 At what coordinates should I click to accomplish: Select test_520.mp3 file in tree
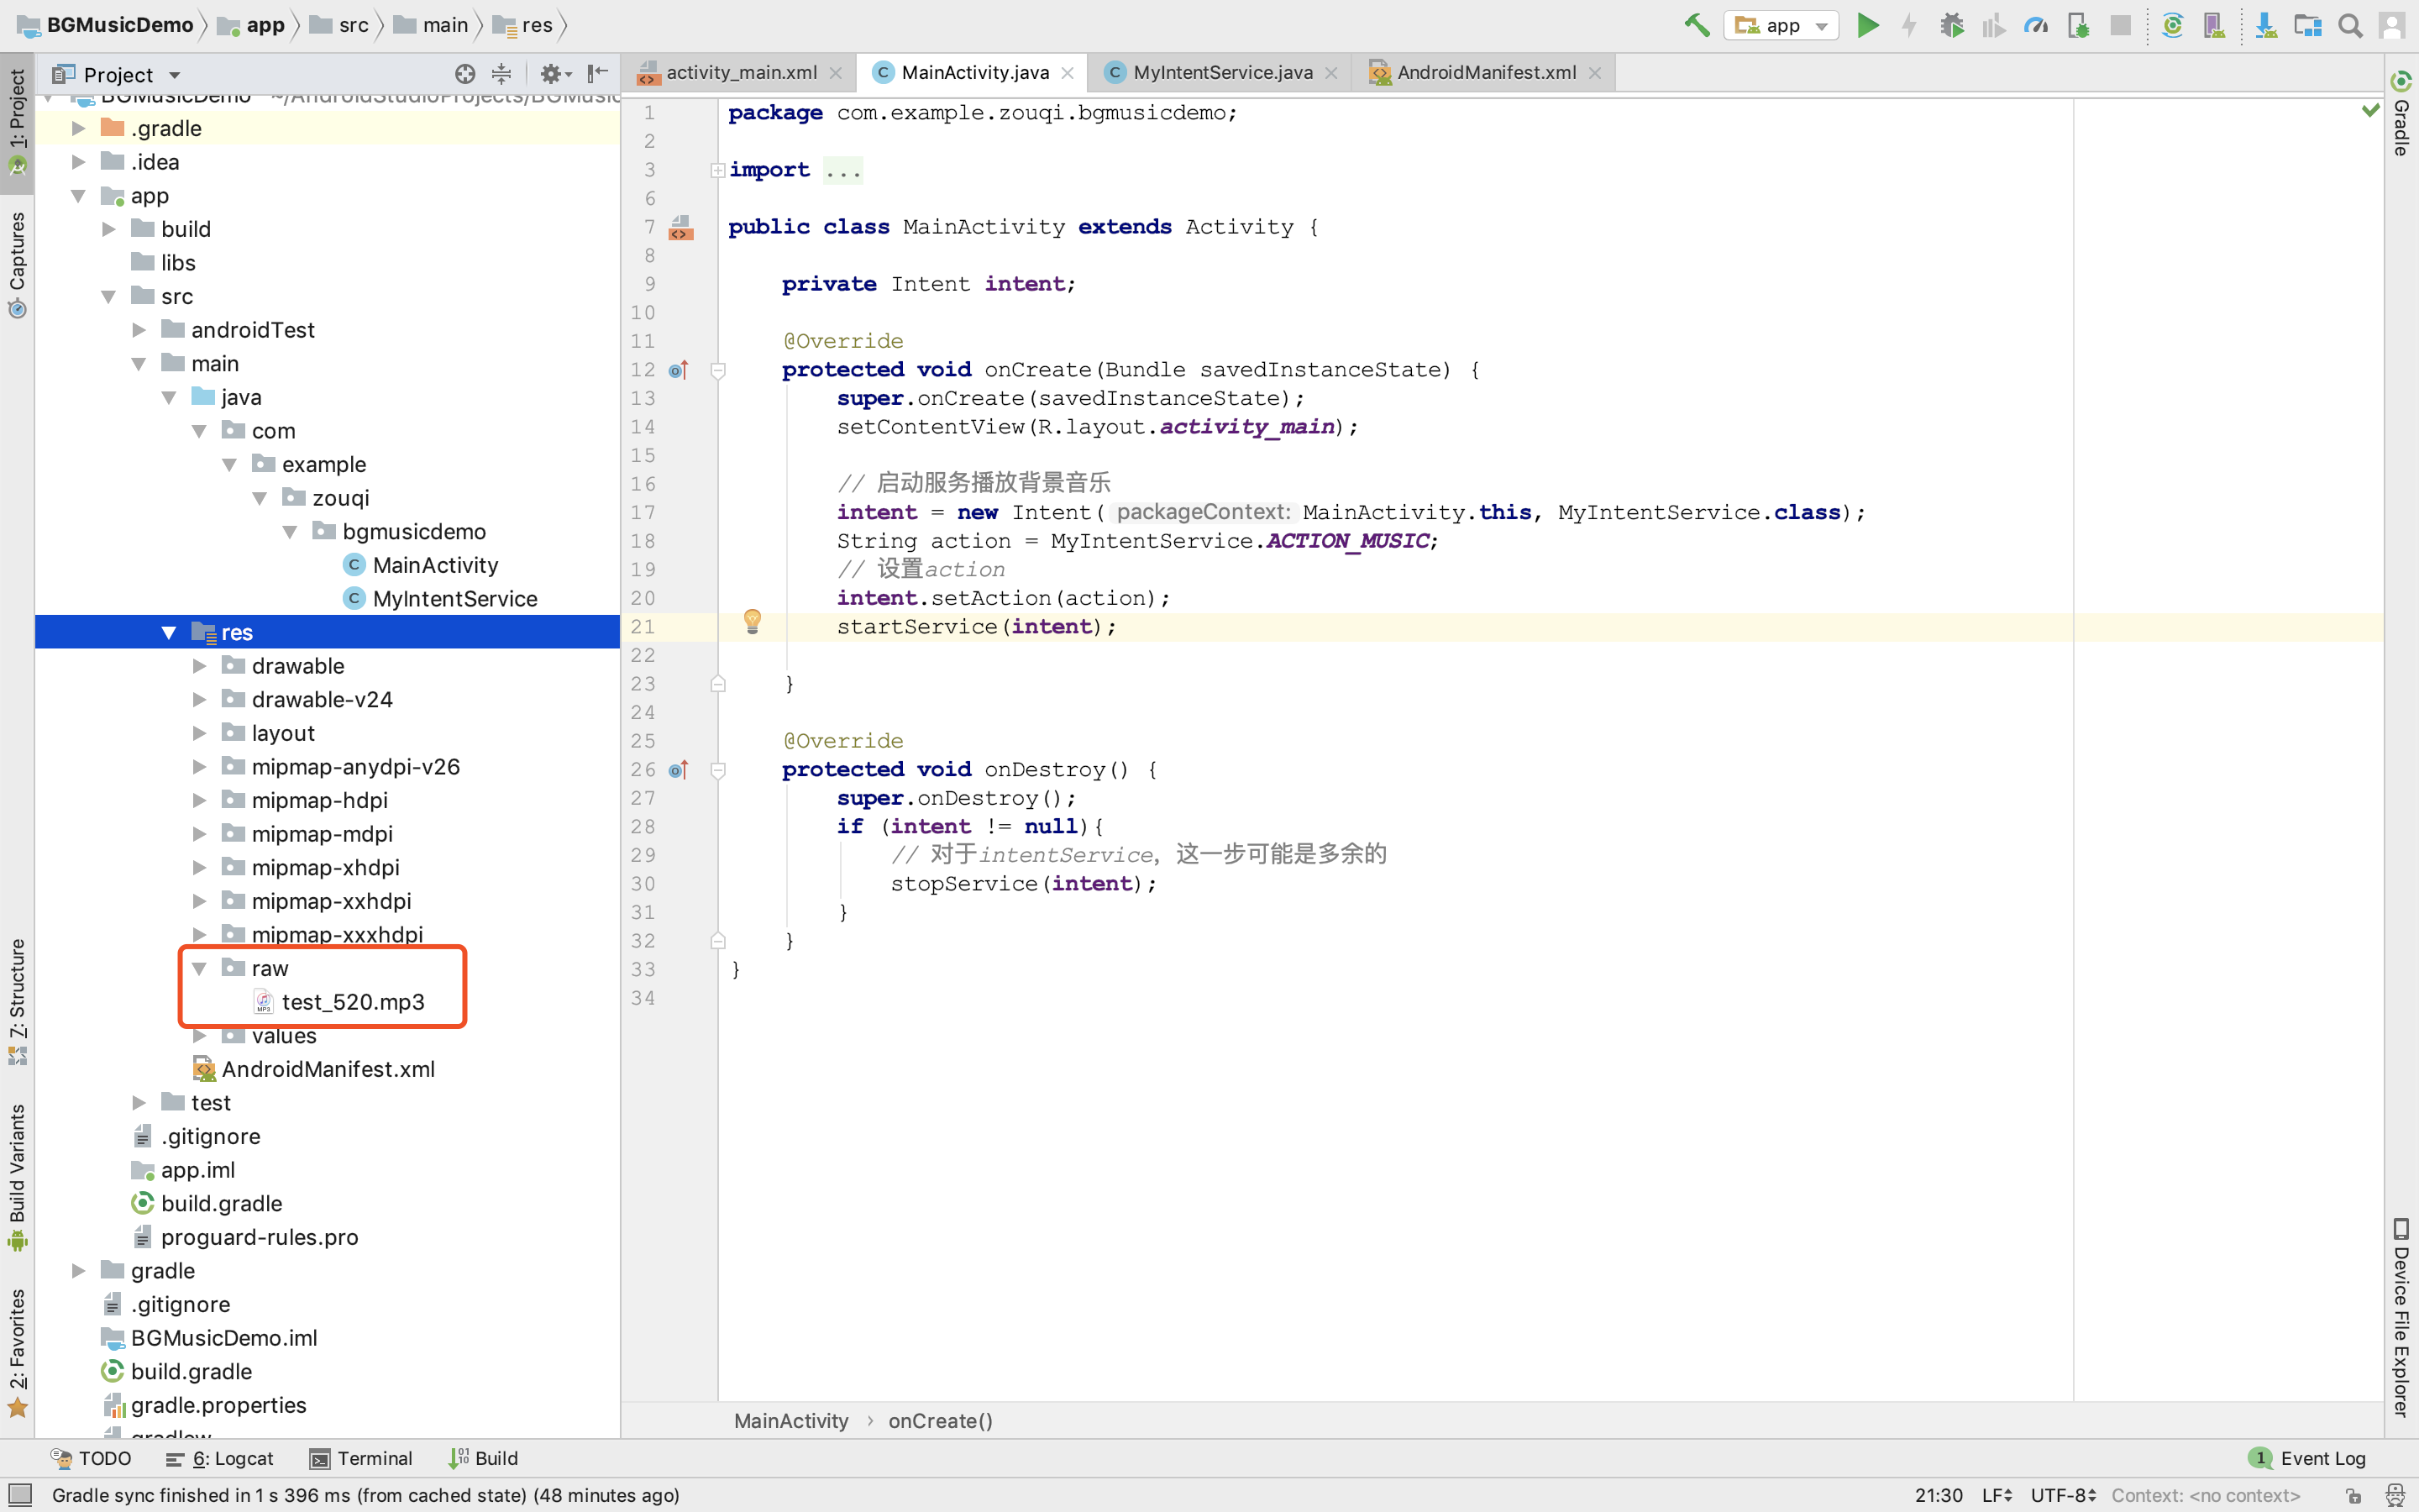coord(352,1002)
